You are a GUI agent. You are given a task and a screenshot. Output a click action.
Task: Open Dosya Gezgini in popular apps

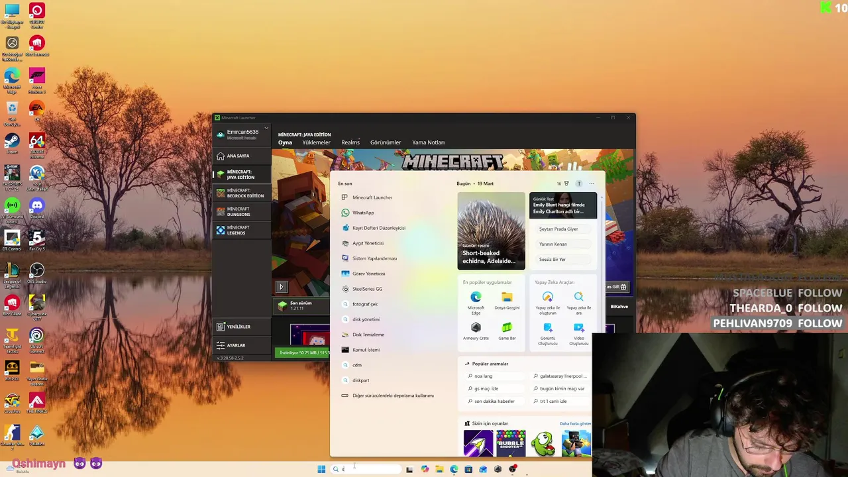[507, 301]
